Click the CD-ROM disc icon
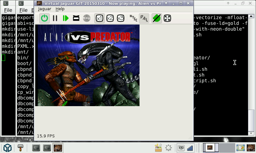Viewport: 256px width, 153px height. [86, 18]
